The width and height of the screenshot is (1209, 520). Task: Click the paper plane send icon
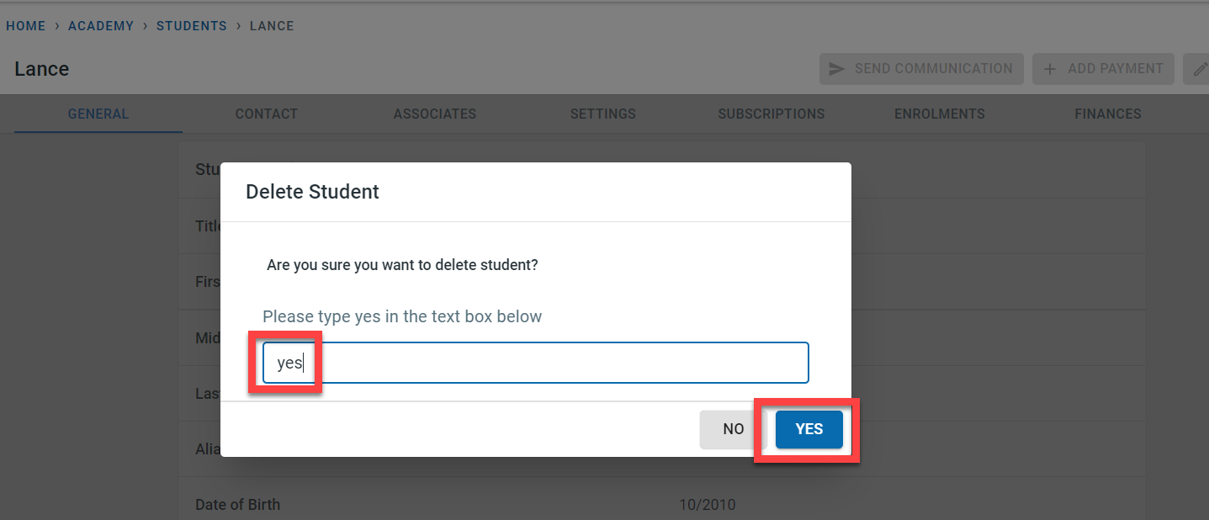(836, 69)
